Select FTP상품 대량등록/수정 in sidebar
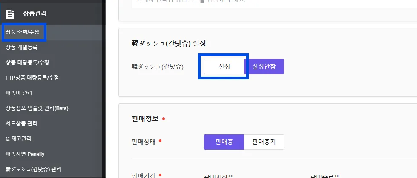 pyautogui.click(x=32, y=78)
